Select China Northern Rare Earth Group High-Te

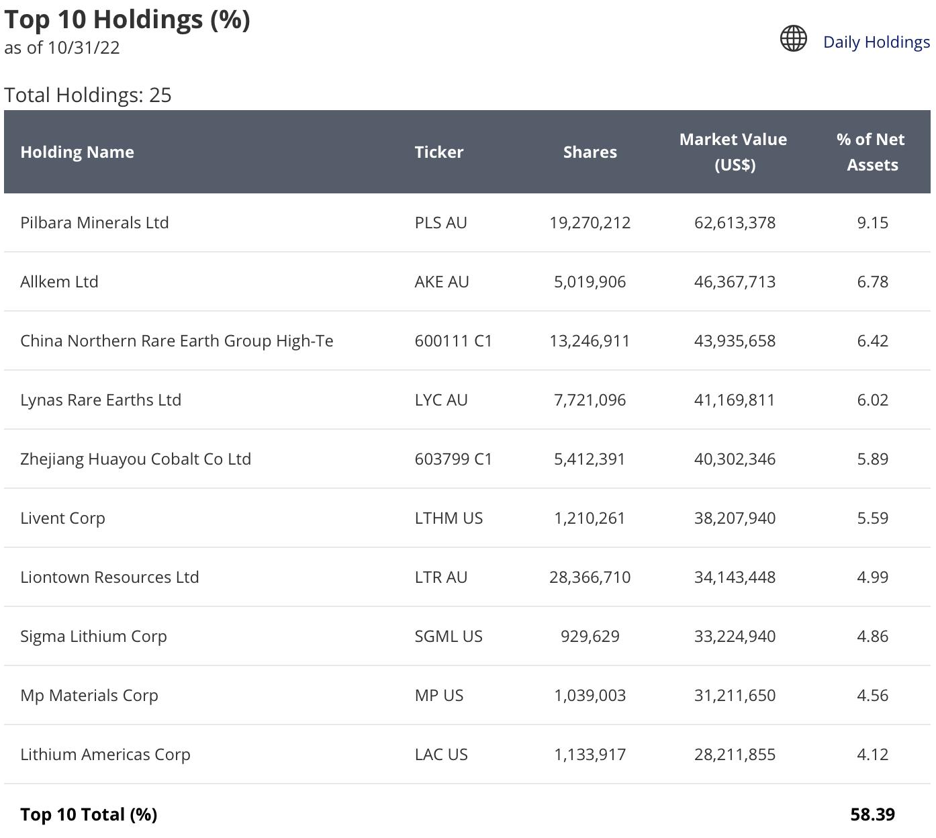(x=177, y=340)
